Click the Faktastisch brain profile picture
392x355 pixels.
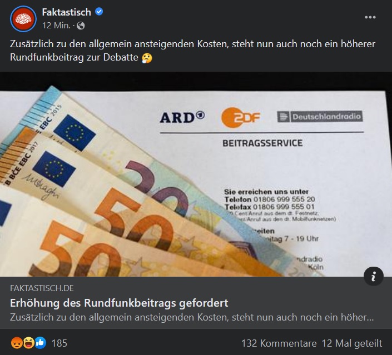[23, 19]
